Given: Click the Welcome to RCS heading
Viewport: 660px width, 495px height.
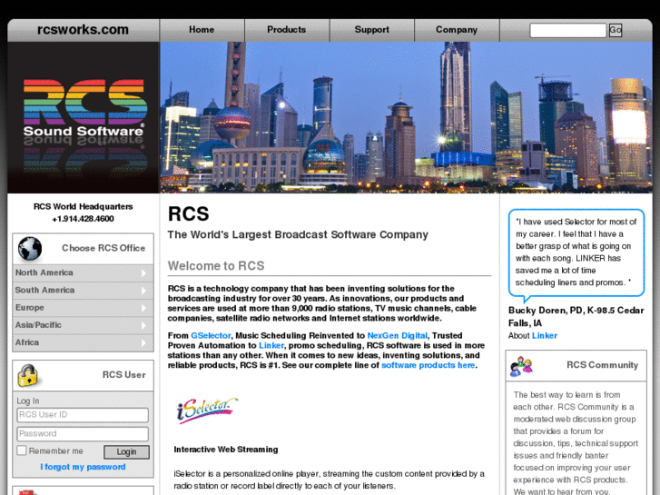Looking at the screenshot, I should (x=216, y=266).
